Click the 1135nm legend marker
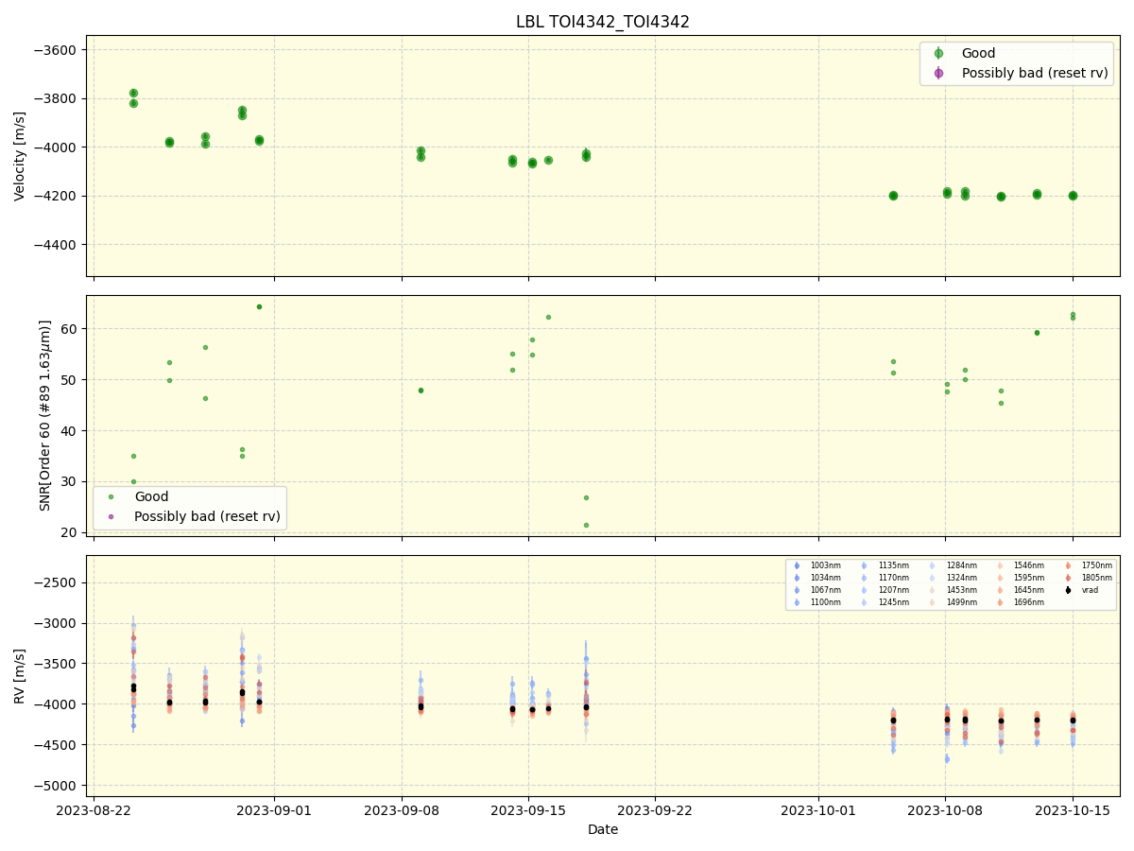1134x851 pixels. (865, 565)
